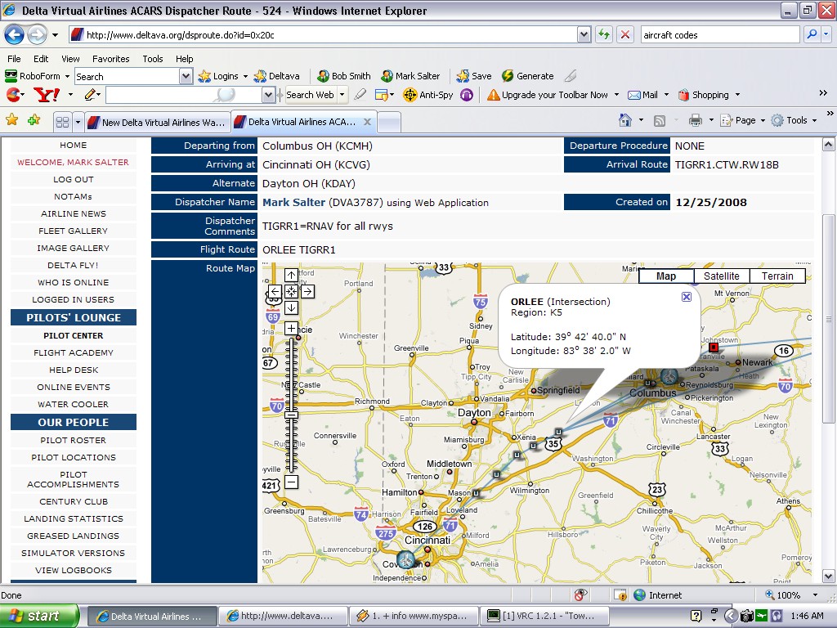Click the Yahoo toolbar search box
The width and height of the screenshot is (837, 628).
(x=184, y=95)
